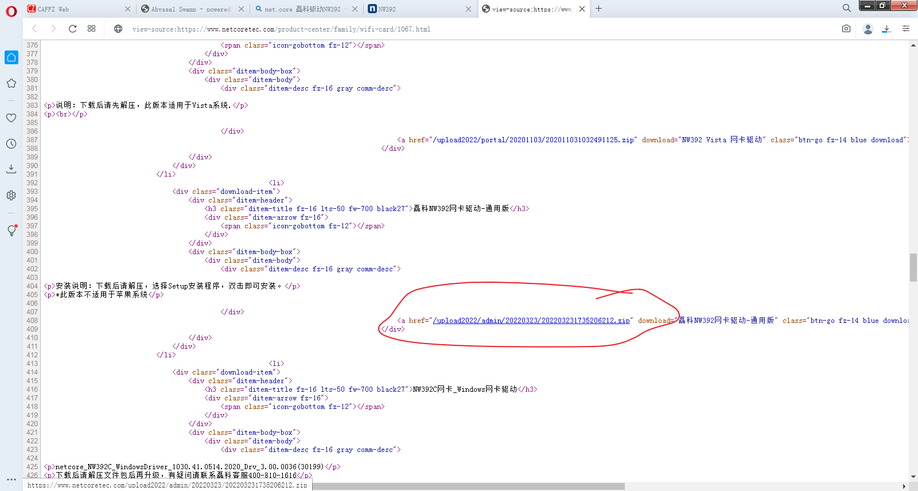Viewport: 918px width, 491px height.
Task: Click the vertical scrollbar thumb
Action: [913, 267]
